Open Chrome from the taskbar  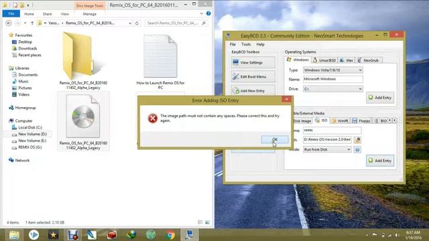[x=170, y=235]
